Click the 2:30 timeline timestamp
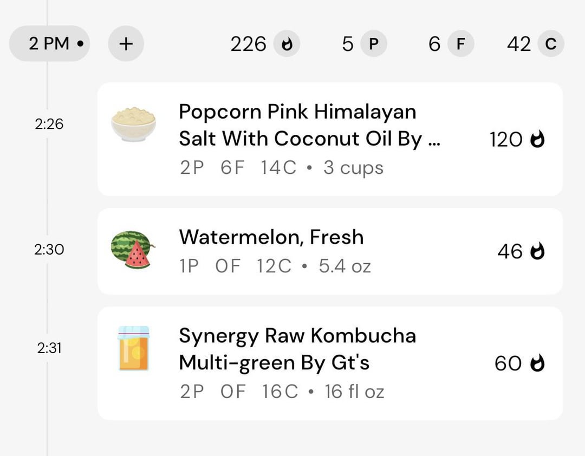 click(x=49, y=250)
